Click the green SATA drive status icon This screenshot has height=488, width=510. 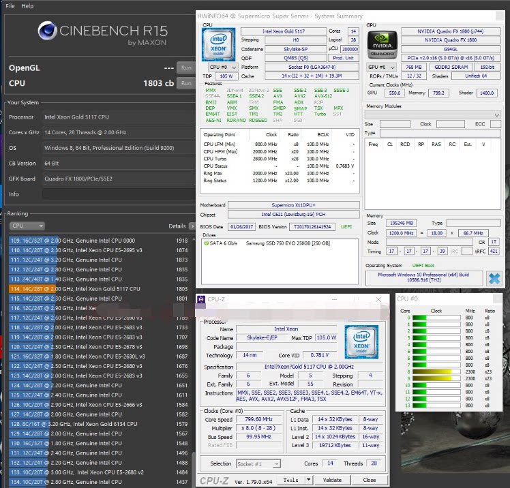click(x=206, y=243)
